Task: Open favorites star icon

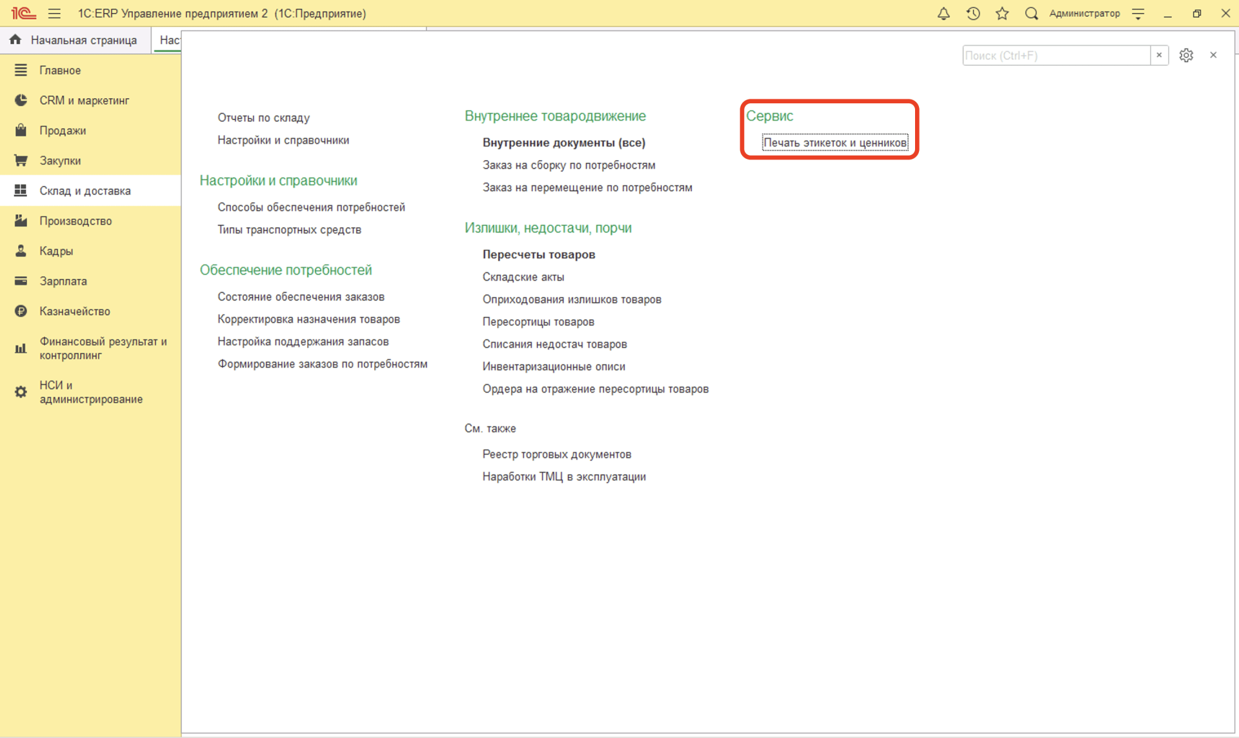Action: [x=1002, y=14]
